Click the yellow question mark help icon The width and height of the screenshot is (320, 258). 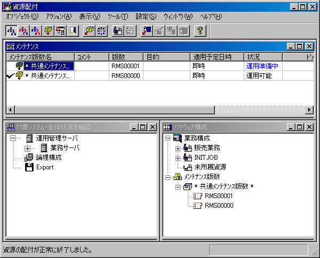(x=200, y=31)
